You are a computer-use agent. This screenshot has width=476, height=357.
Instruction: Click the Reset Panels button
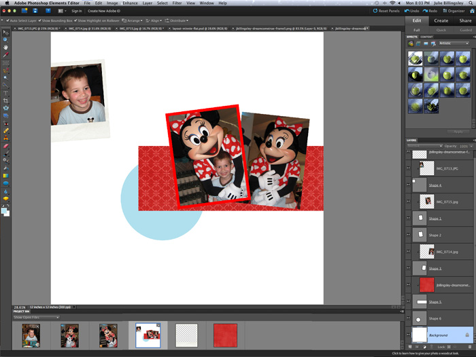(x=386, y=11)
